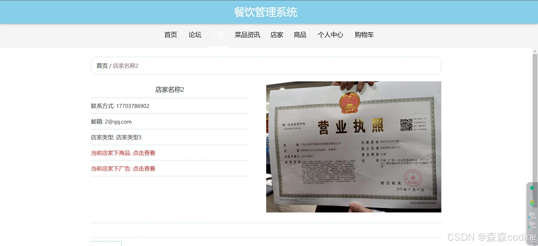View products via 当前店家下商品 点击查看
Viewport: 538px width, 246px height.
tap(123, 153)
